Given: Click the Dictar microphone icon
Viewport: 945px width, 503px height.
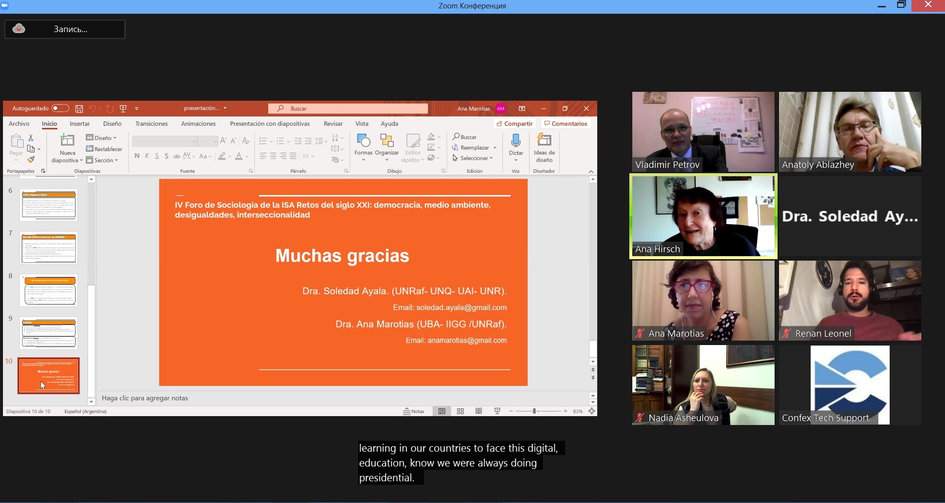Looking at the screenshot, I should 516,141.
